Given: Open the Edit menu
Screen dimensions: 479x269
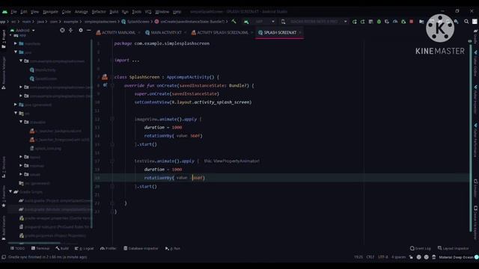Looking at the screenshot, I should point(24,12).
